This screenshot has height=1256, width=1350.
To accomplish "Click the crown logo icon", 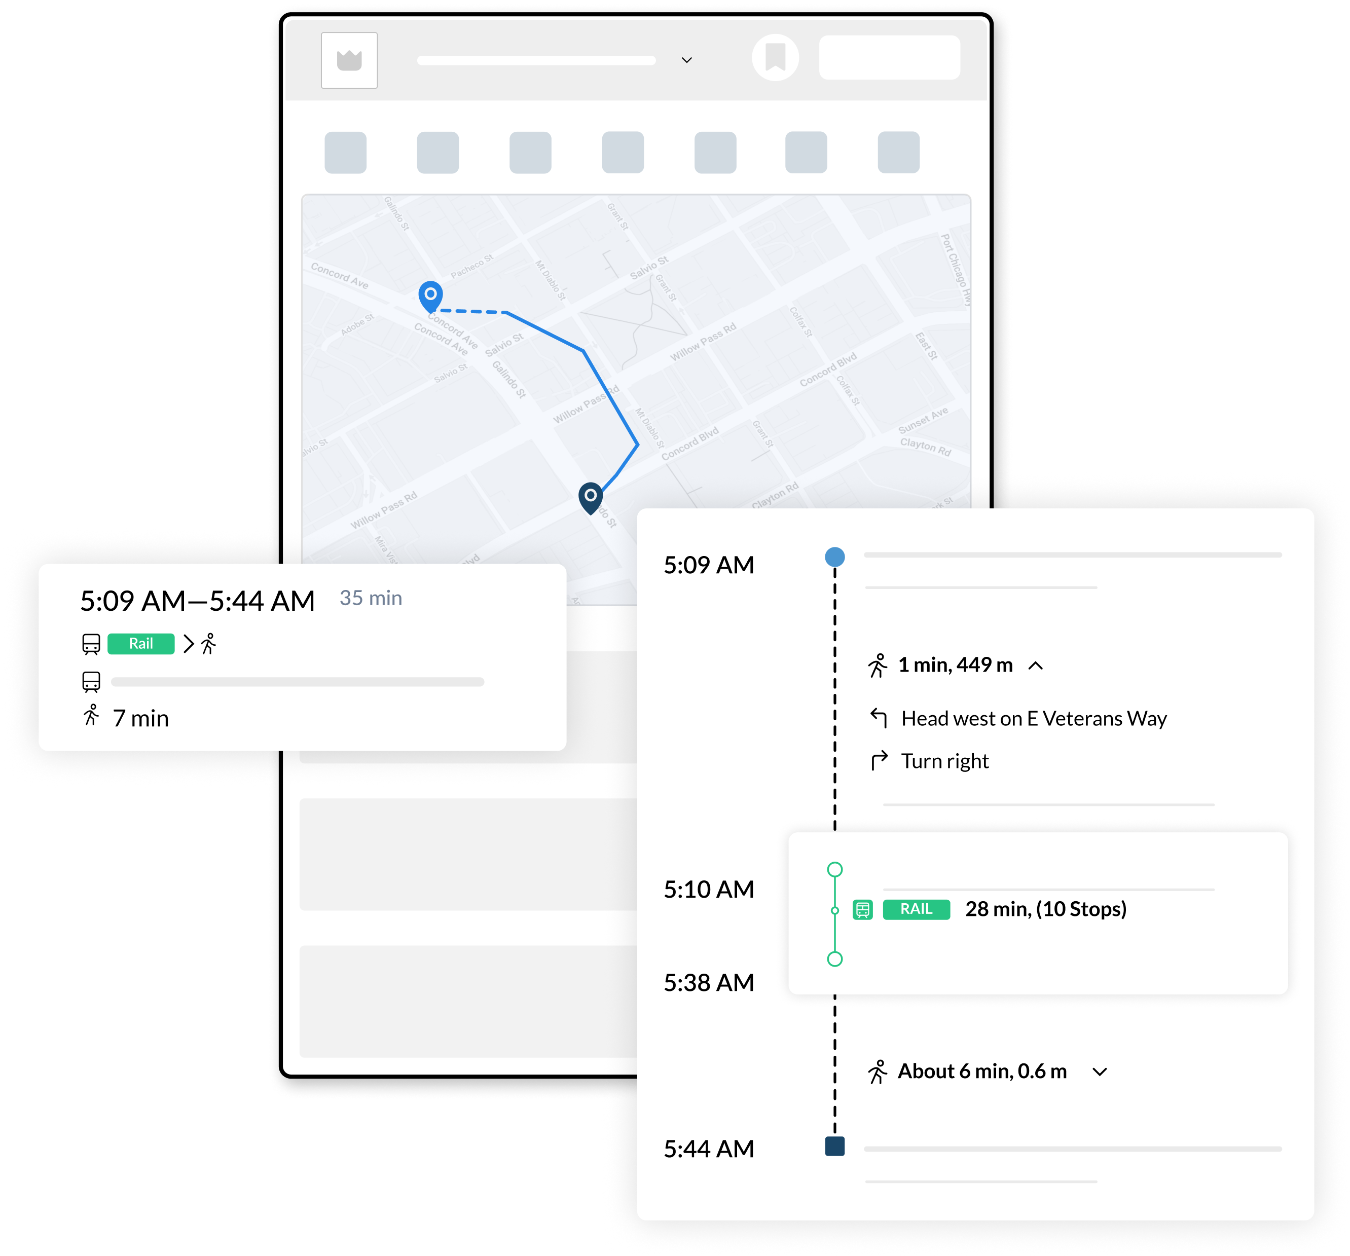I will pyautogui.click(x=349, y=60).
